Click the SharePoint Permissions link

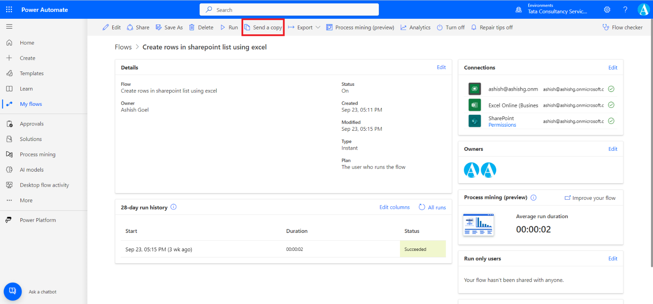pos(502,125)
